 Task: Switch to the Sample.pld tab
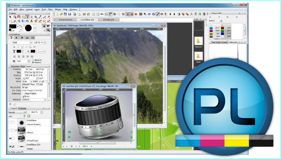[109, 19]
